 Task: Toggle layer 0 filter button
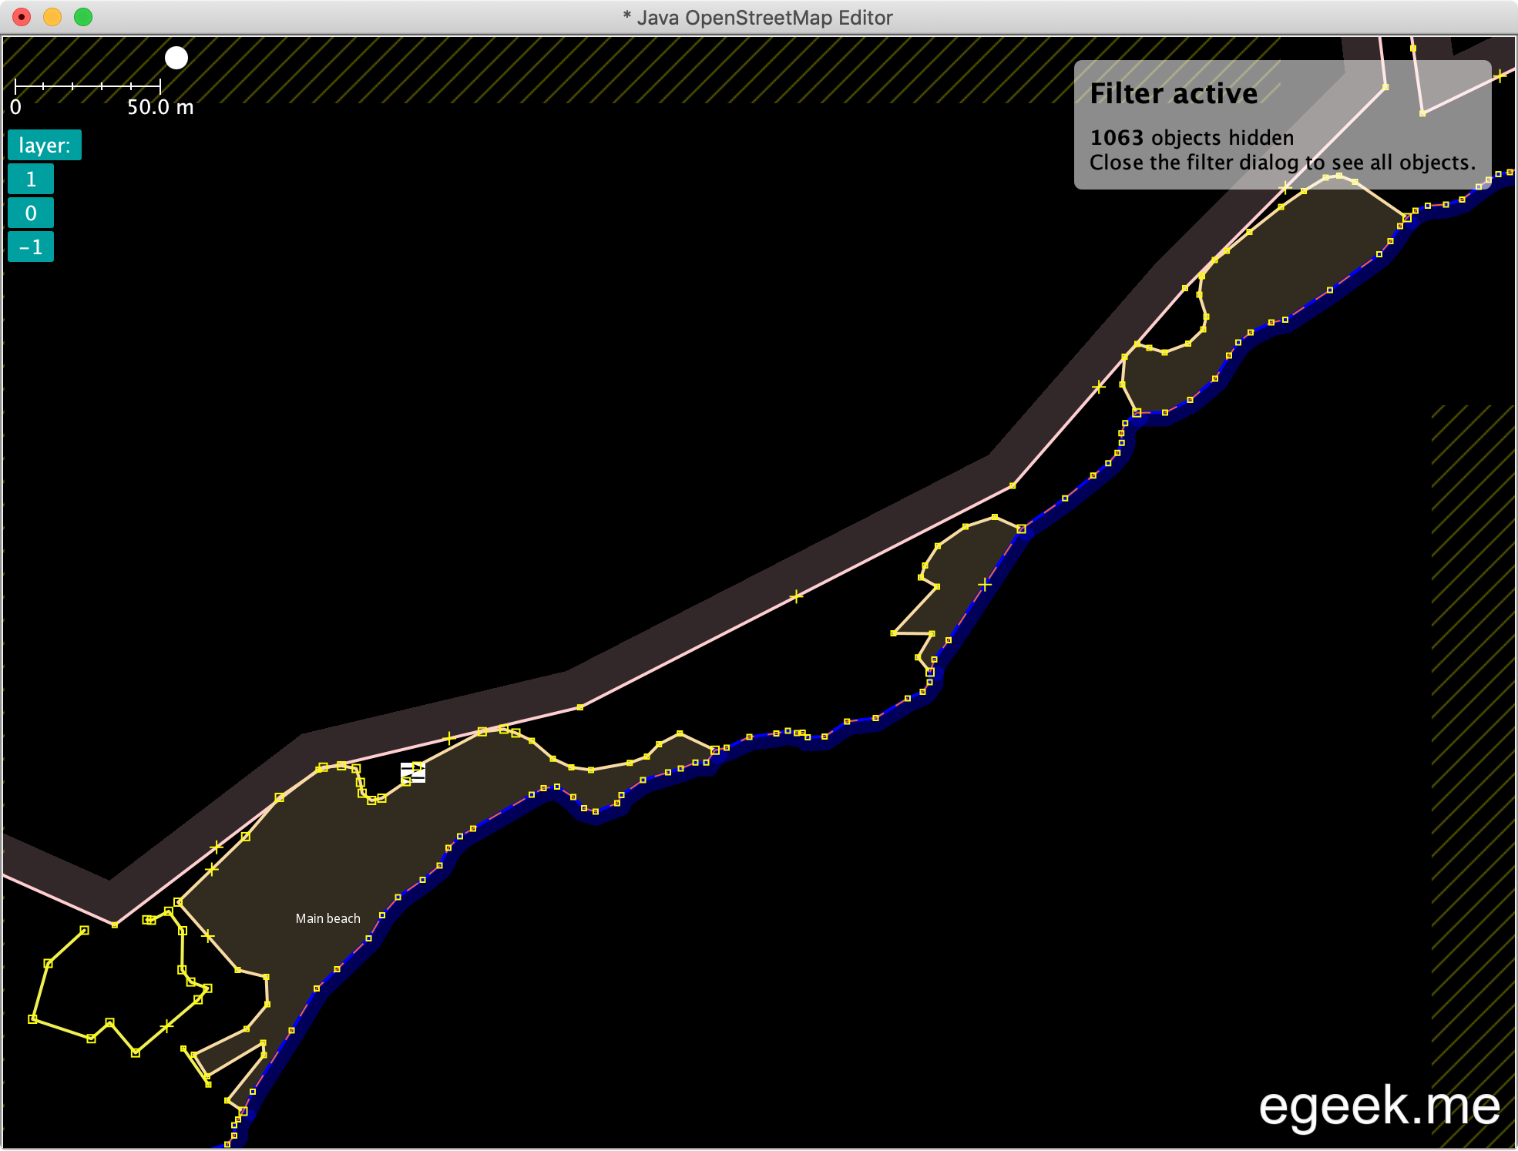[x=31, y=213]
